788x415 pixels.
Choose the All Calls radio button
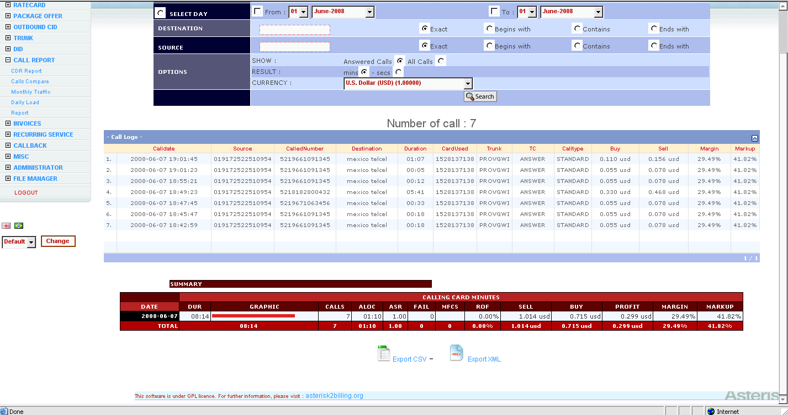pyautogui.click(x=441, y=61)
